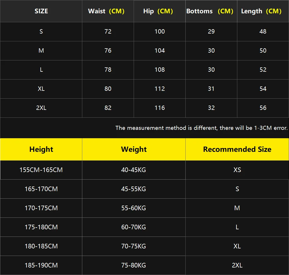Click height 155CM-165CM
289x275 pixels.
(41, 170)
